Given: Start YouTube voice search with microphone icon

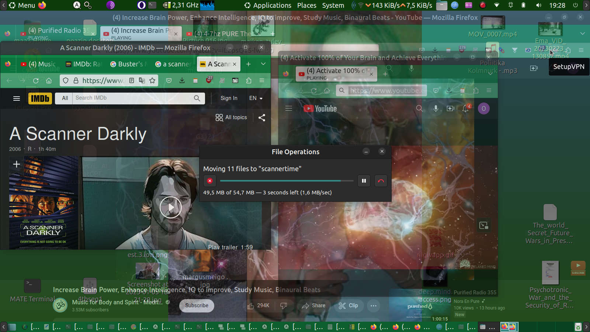Looking at the screenshot, I should (436, 108).
